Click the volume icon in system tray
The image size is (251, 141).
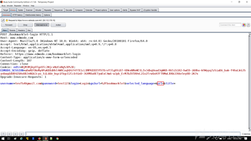click(x=224, y=138)
